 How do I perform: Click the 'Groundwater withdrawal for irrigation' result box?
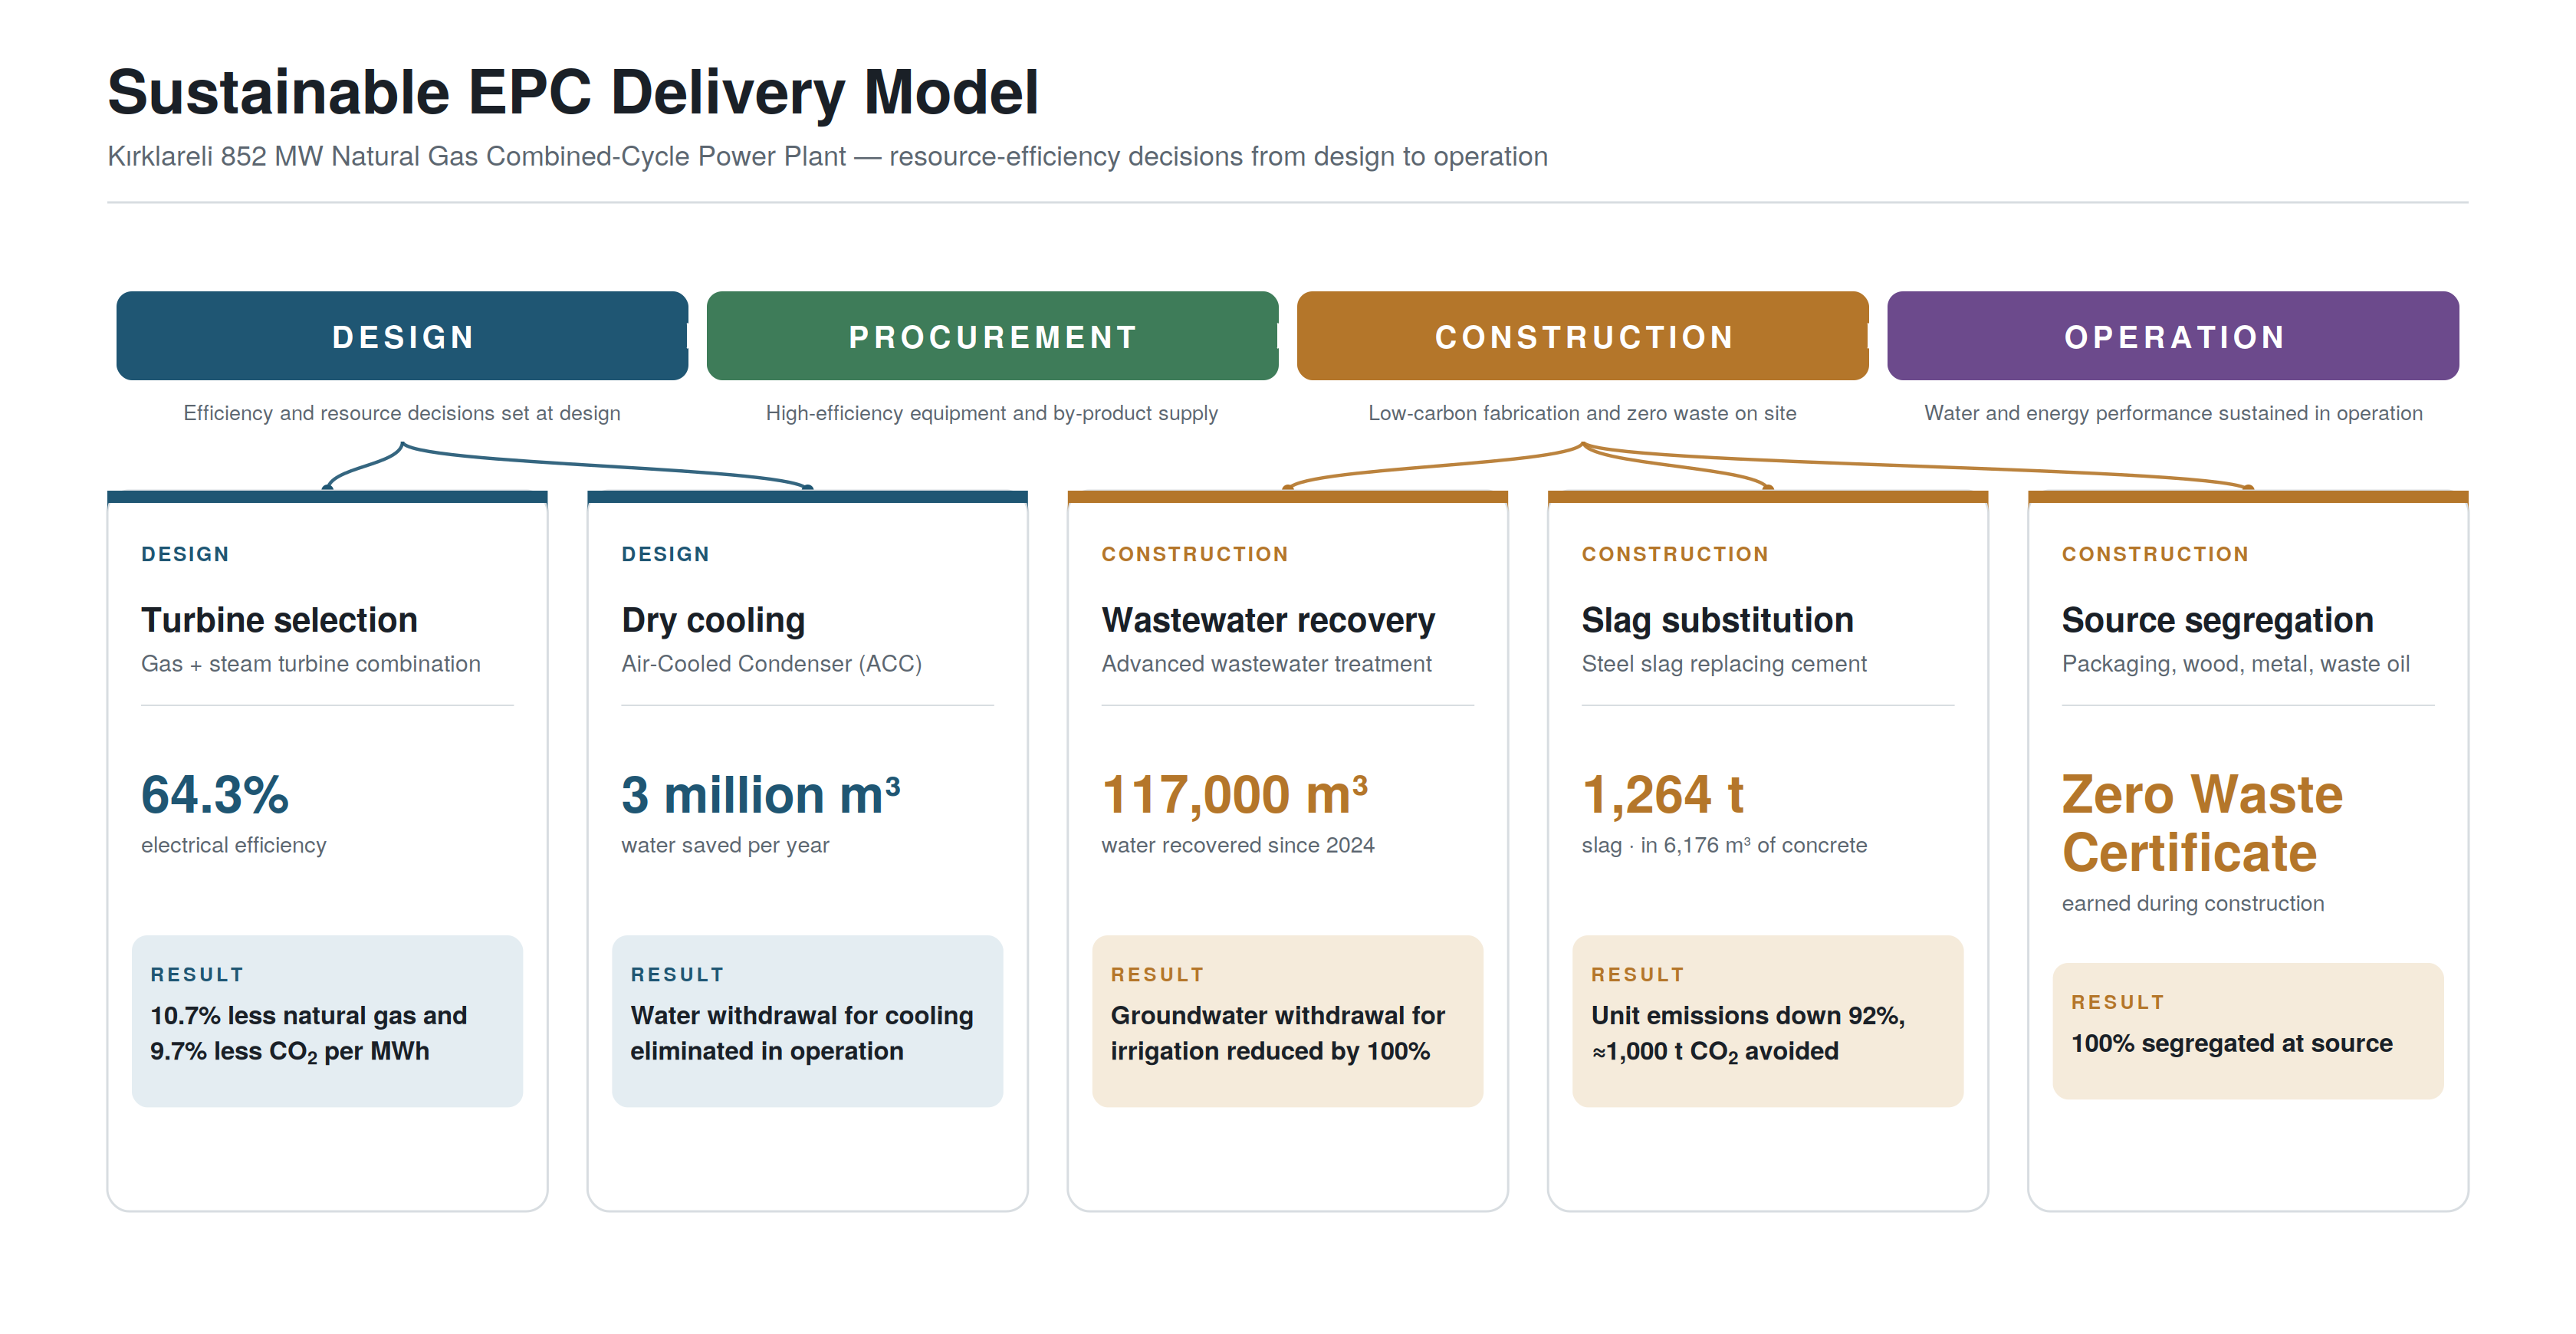click(x=1287, y=1021)
